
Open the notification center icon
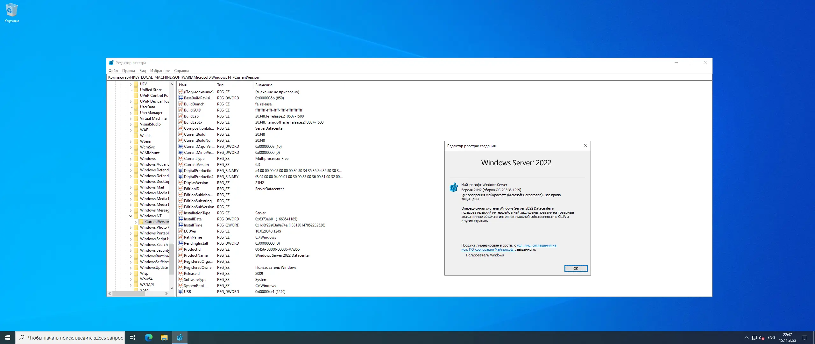(804, 338)
